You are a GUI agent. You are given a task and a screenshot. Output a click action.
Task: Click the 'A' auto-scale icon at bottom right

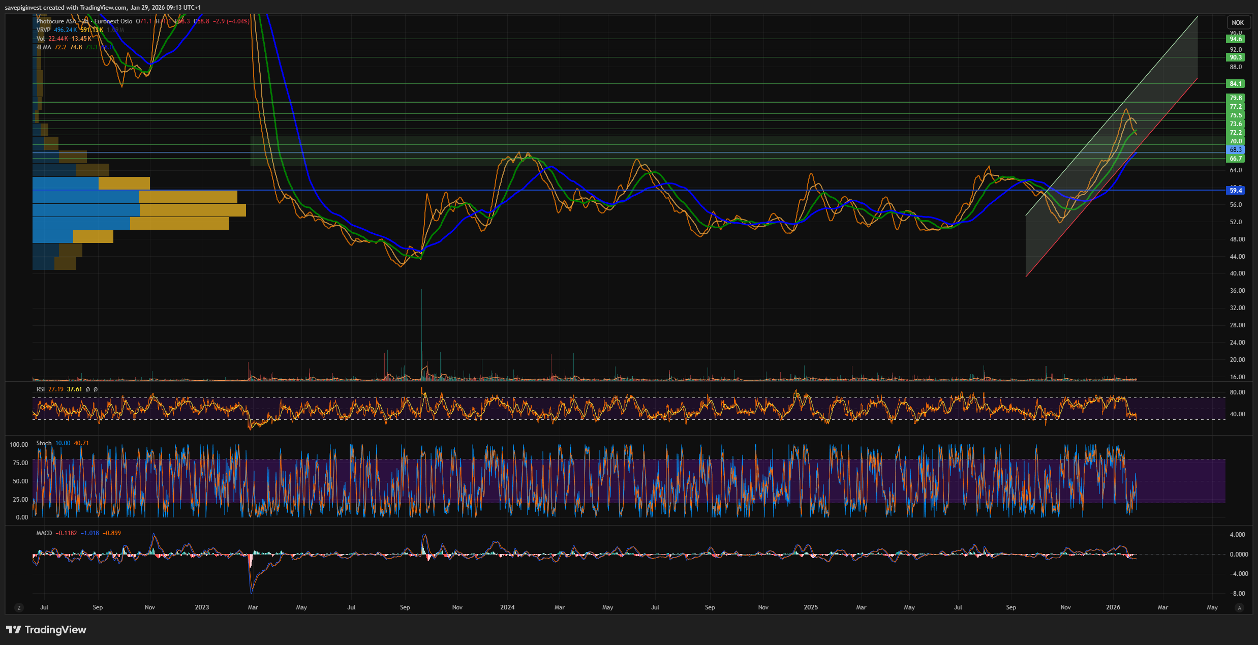click(x=1240, y=608)
